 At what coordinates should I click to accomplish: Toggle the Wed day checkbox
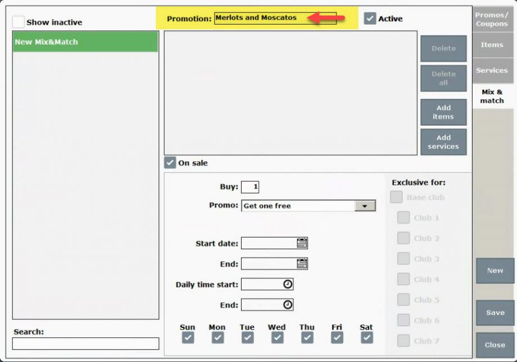point(277,338)
